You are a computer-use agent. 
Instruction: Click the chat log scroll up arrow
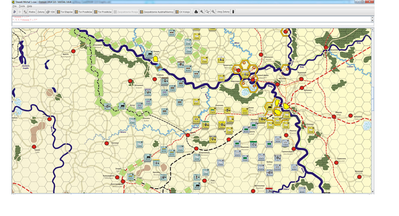point(372,17)
